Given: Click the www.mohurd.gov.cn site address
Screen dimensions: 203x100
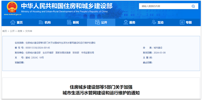Looking at the screenshot, I should point(12,14).
